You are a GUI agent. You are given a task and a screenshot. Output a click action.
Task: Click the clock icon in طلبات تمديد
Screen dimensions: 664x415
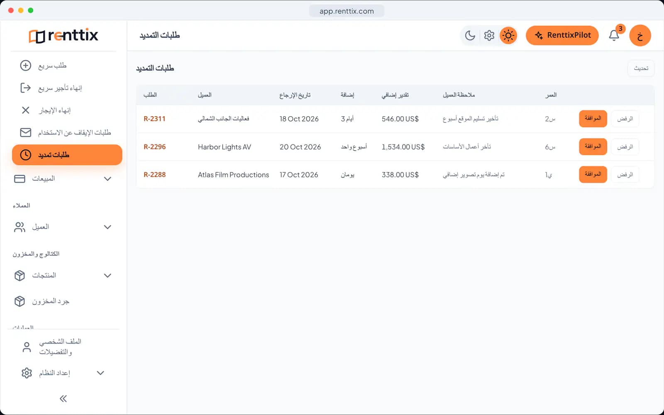coord(26,155)
